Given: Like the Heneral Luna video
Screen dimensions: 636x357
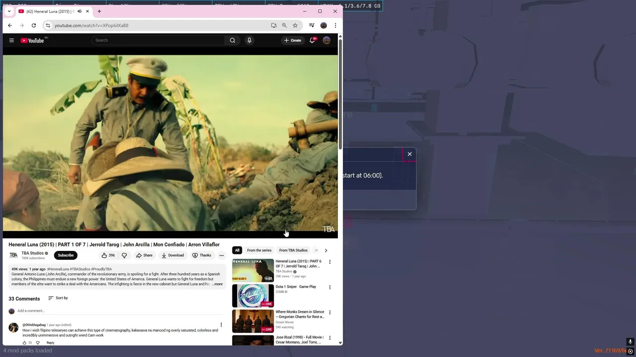Looking at the screenshot, I should coord(108,255).
